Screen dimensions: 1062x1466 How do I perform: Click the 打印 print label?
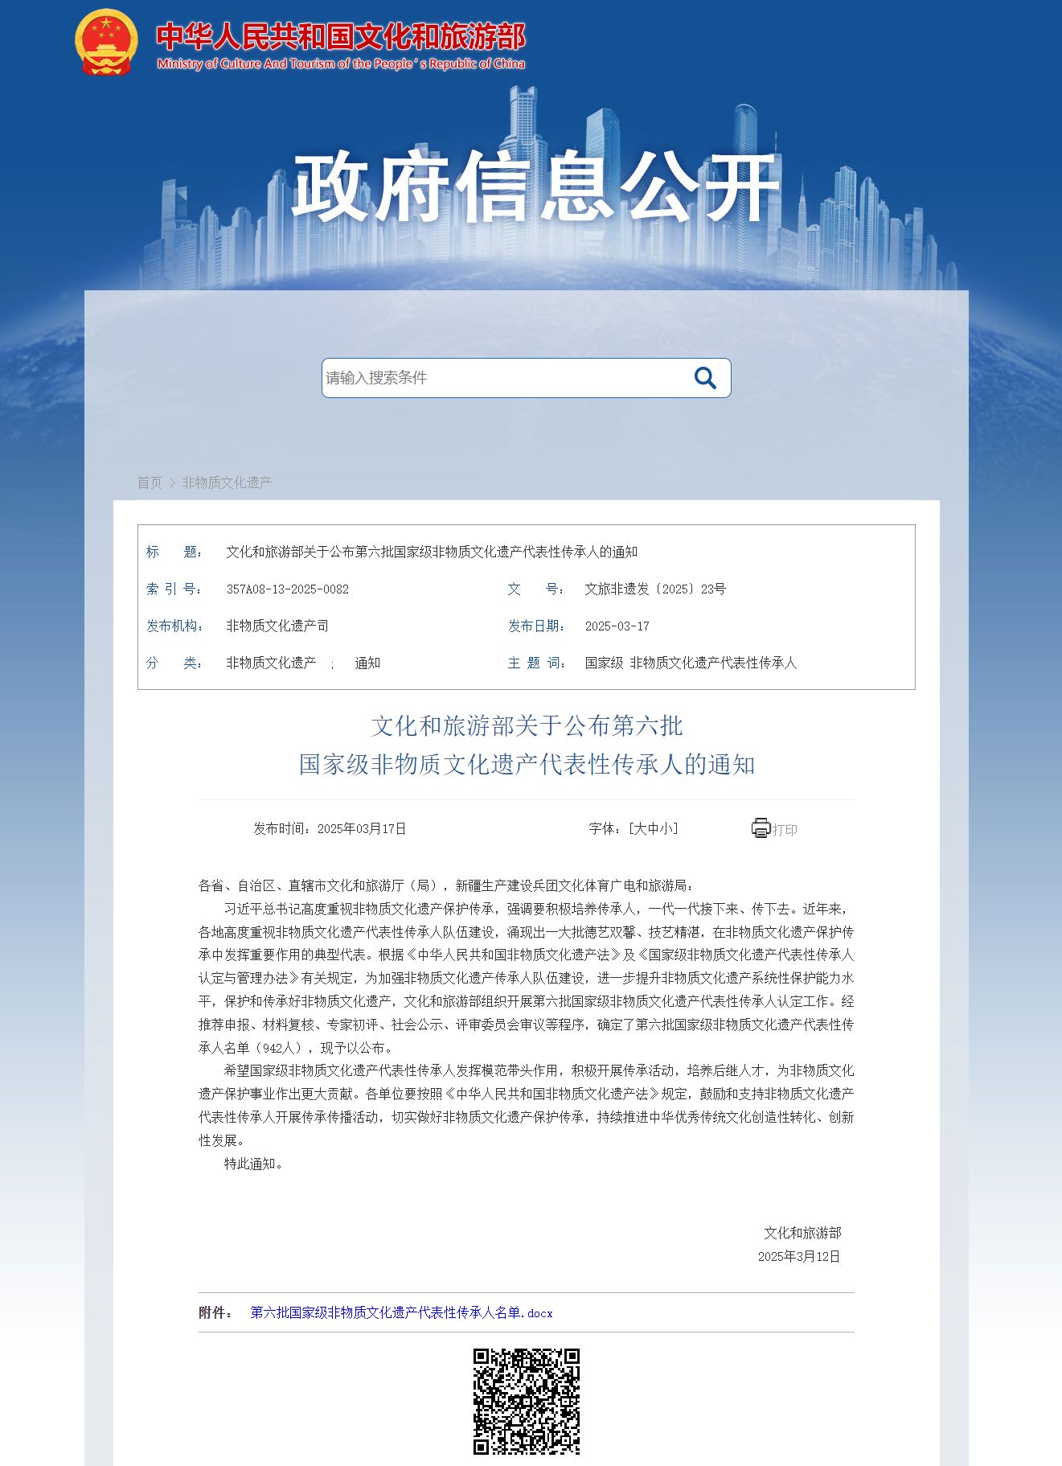tap(785, 830)
